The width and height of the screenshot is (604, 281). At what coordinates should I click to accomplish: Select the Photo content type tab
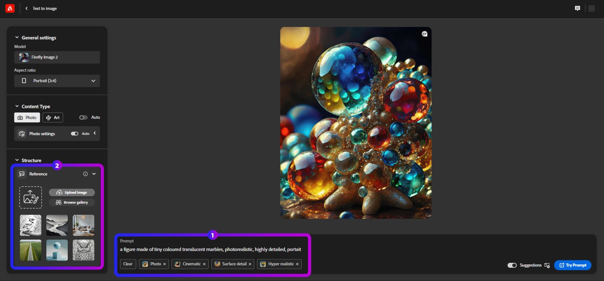click(x=27, y=117)
